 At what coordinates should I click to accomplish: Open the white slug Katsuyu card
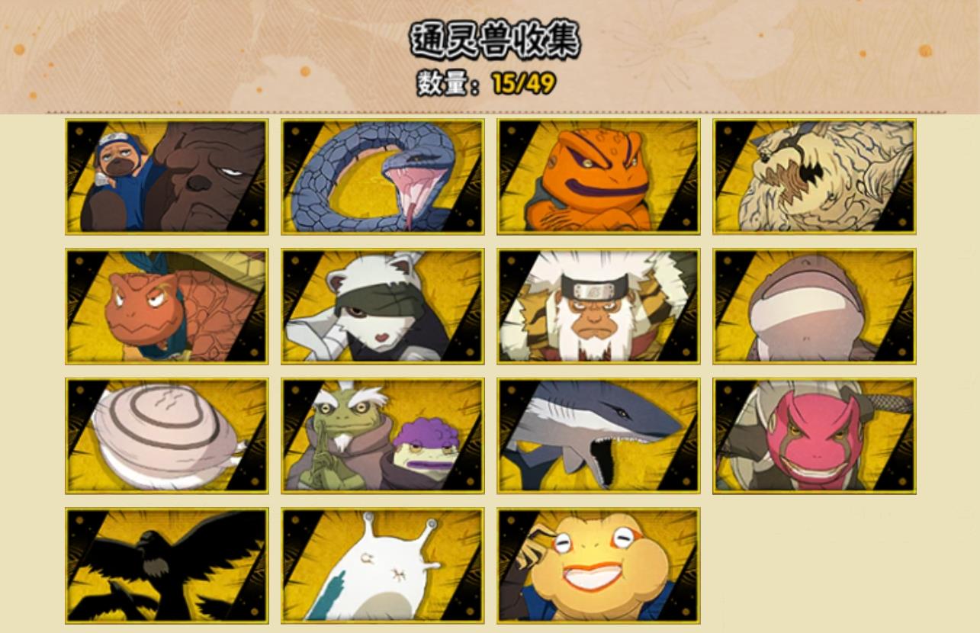pos(382,565)
